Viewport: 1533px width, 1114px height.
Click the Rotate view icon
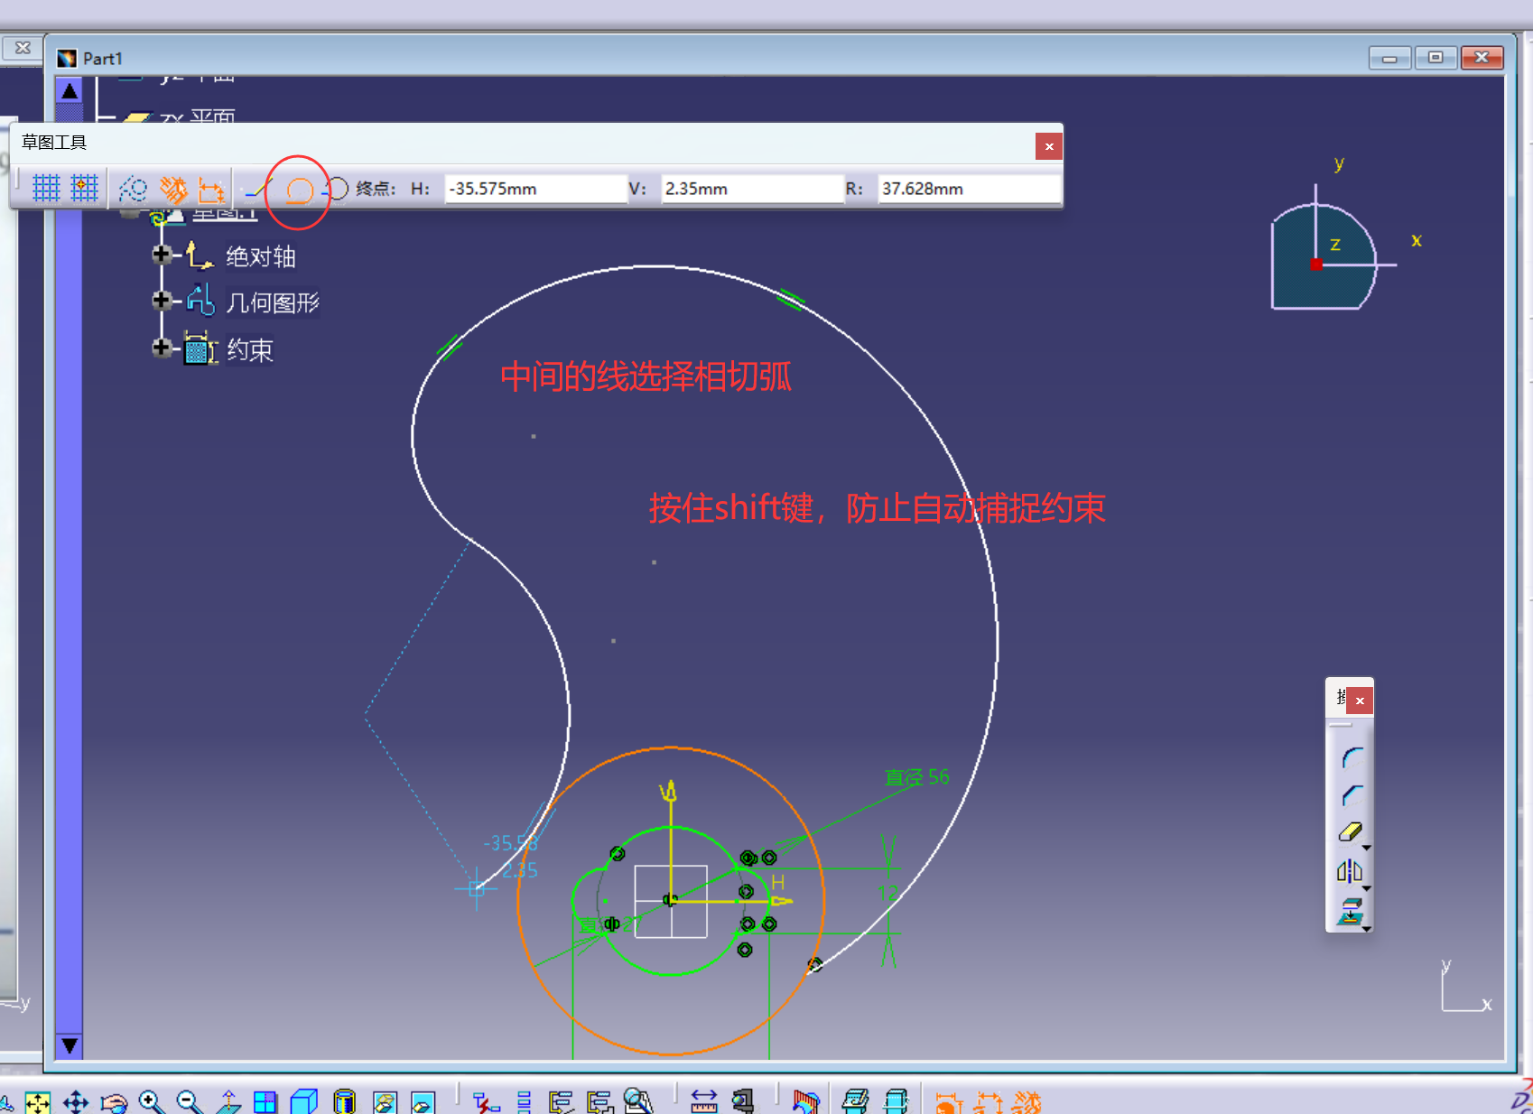click(x=114, y=1102)
